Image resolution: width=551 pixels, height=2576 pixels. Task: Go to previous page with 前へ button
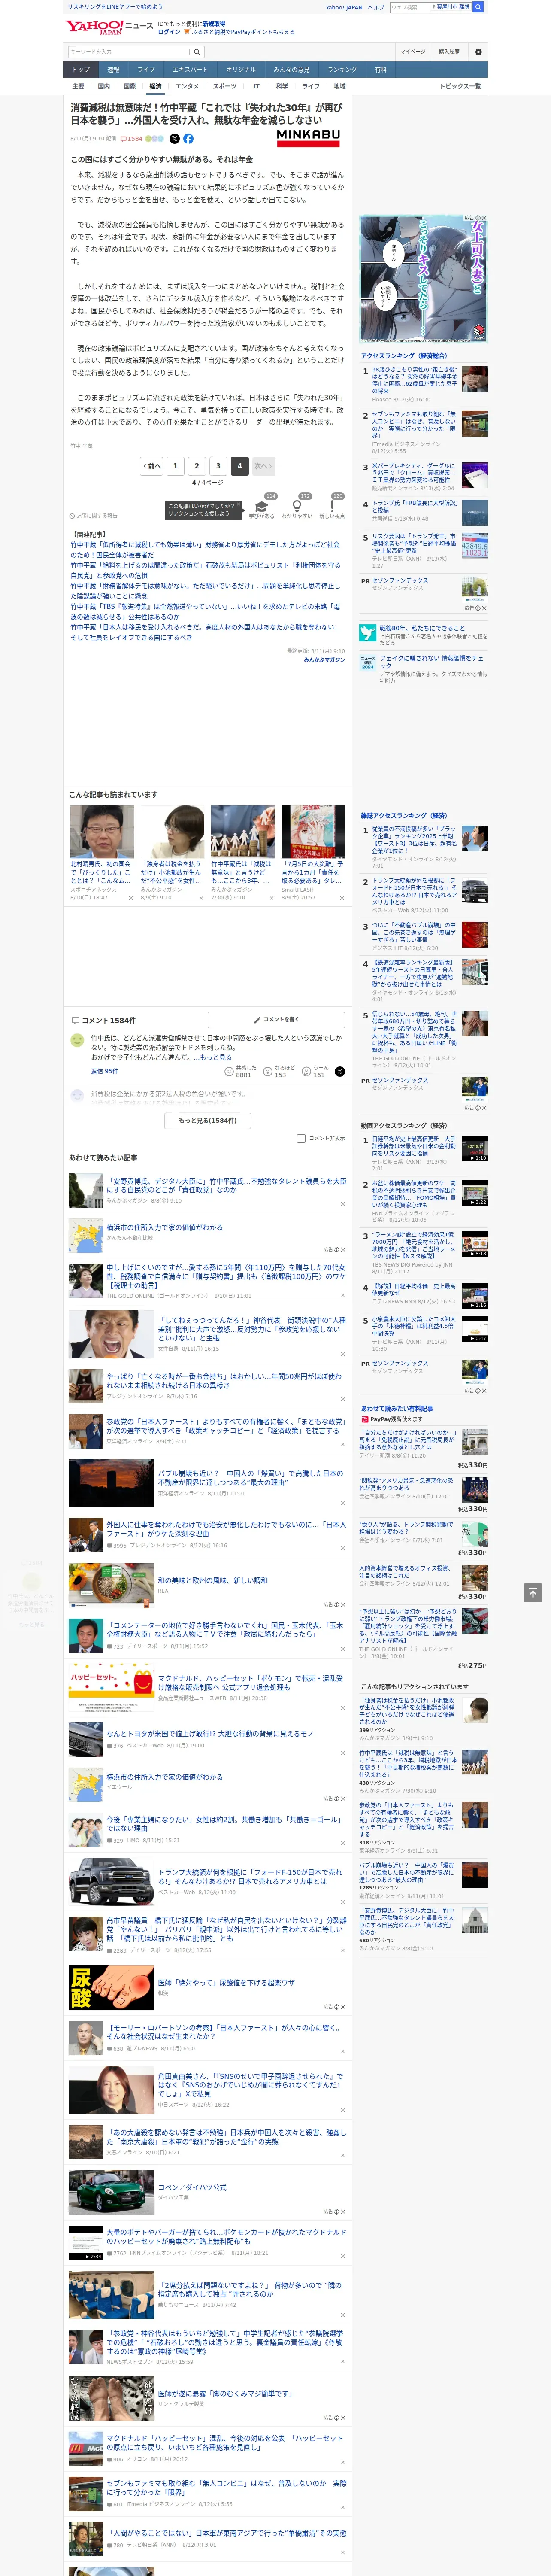point(151,466)
